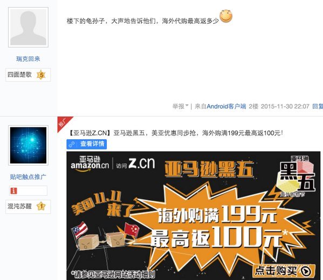Click the 混沌苏醒 rank badge

28,207
